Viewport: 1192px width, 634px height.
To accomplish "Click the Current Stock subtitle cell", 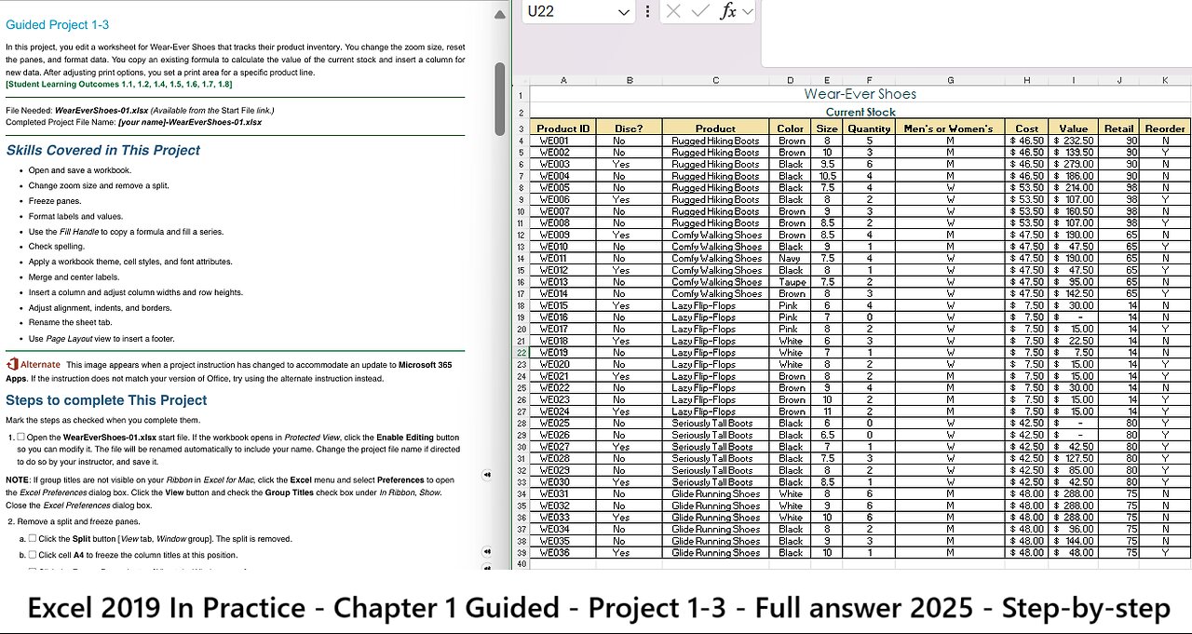I will point(860,112).
